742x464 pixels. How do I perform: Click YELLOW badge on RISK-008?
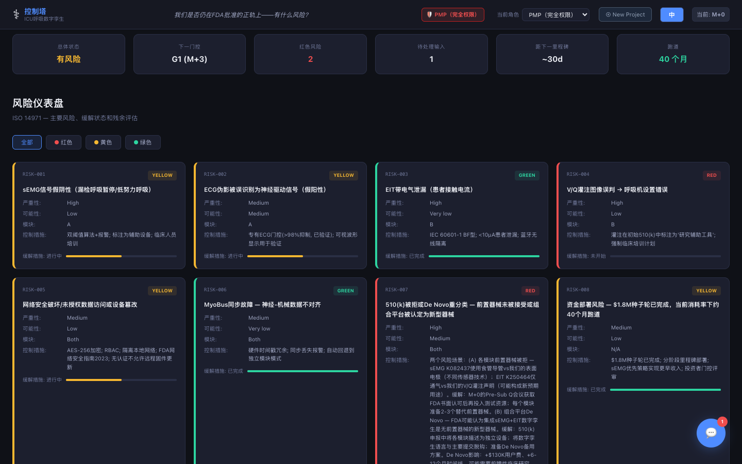click(706, 291)
